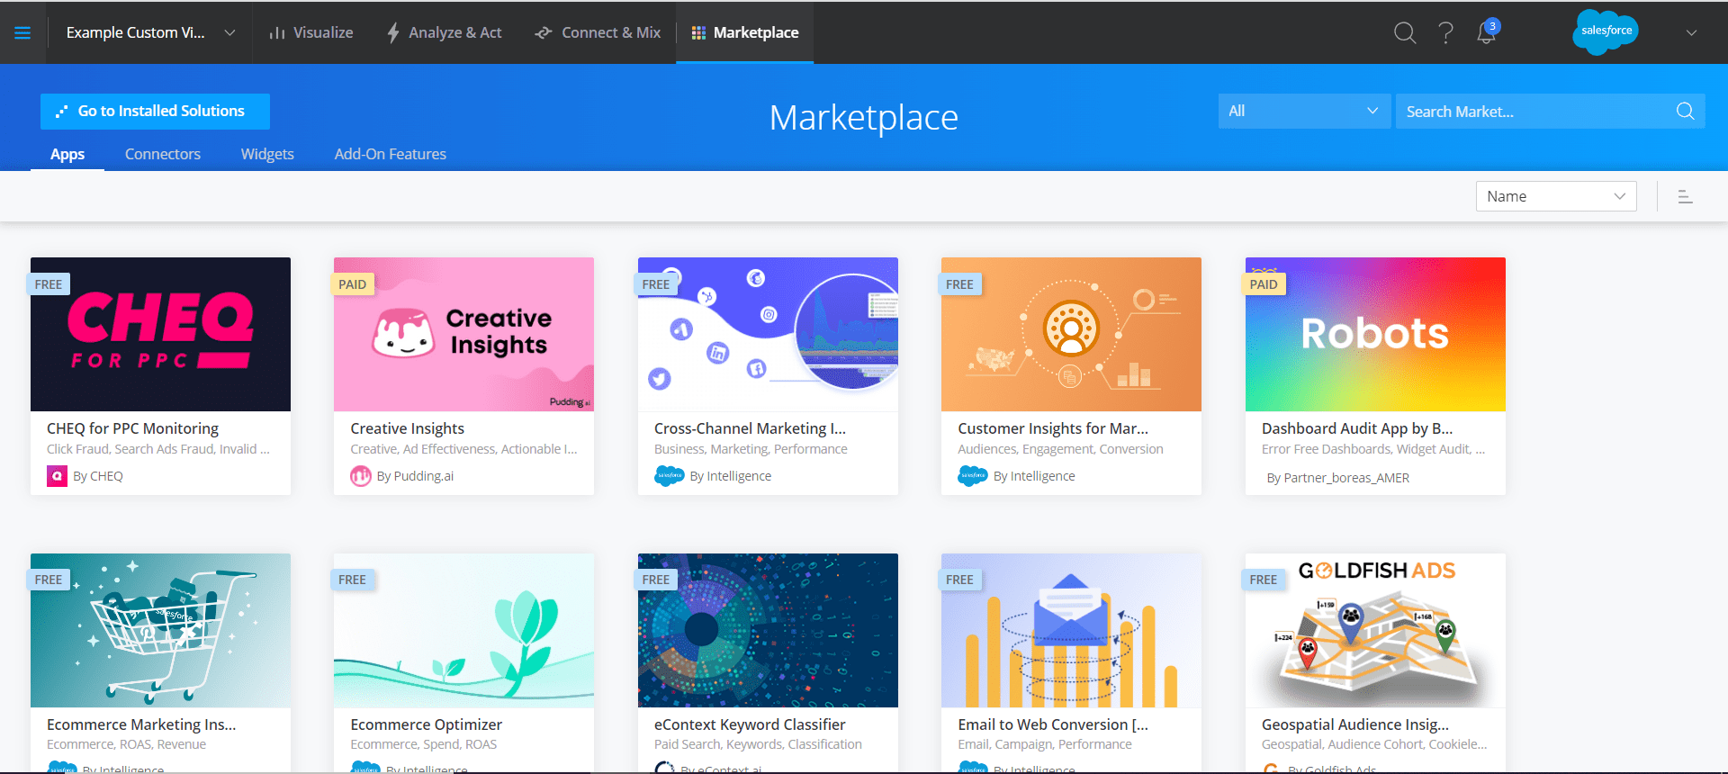1728x774 pixels.
Task: Click the Customer Insights orange thumbnail
Action: (1071, 334)
